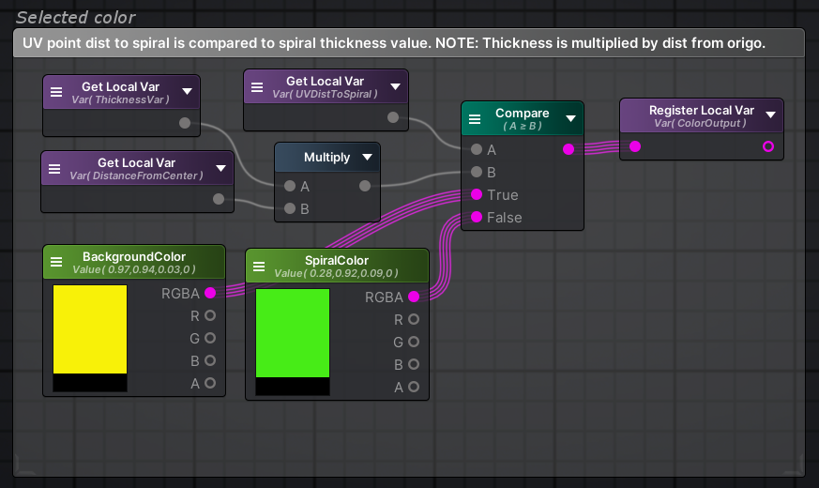819x488 pixels.
Task: Click hamburger icon on ThicknessVar Get Local Var
Action: 57,92
